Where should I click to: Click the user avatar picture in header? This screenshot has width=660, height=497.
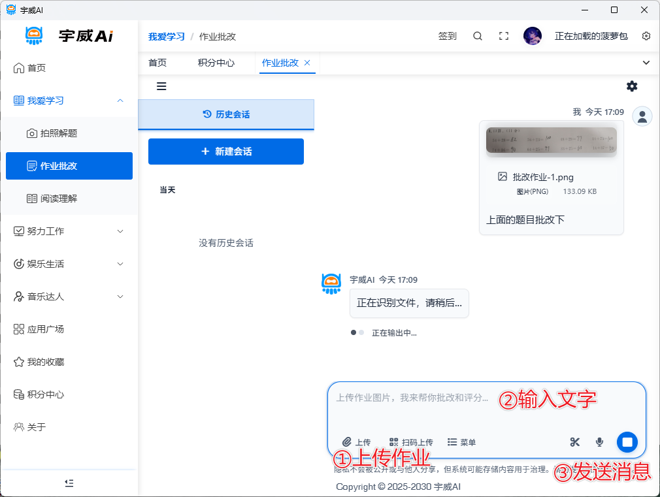(533, 37)
